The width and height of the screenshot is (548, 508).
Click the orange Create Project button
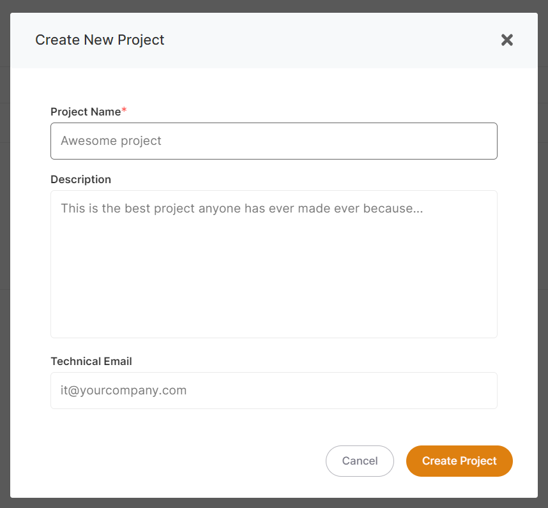[459, 461]
